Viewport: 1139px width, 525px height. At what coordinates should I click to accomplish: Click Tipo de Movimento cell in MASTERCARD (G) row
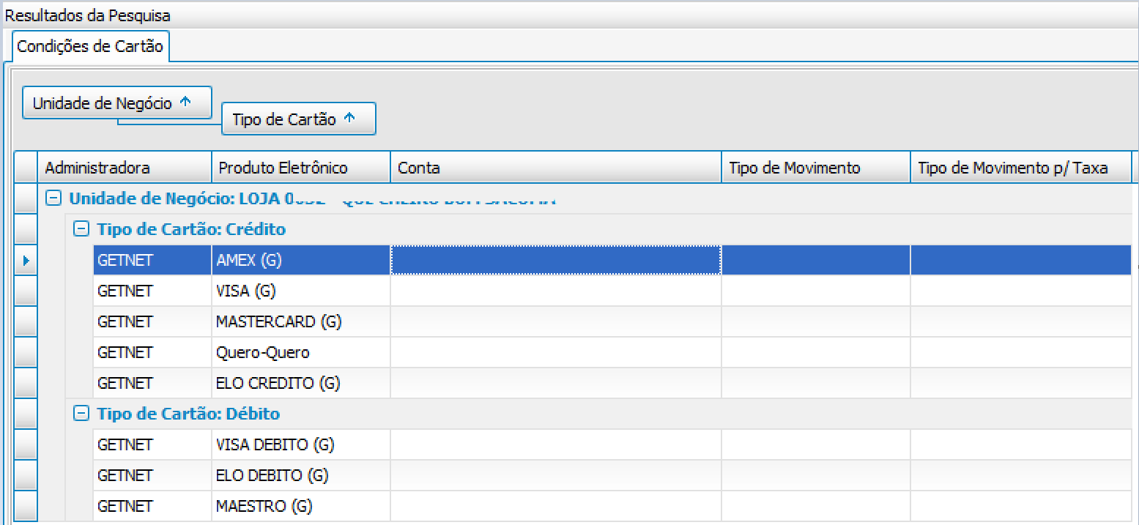click(x=816, y=321)
